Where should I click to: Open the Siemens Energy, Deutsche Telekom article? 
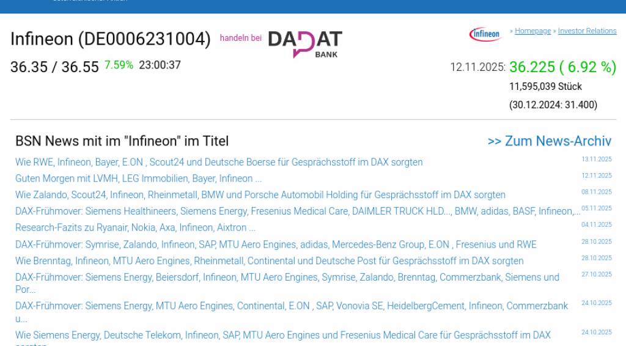pos(282,335)
